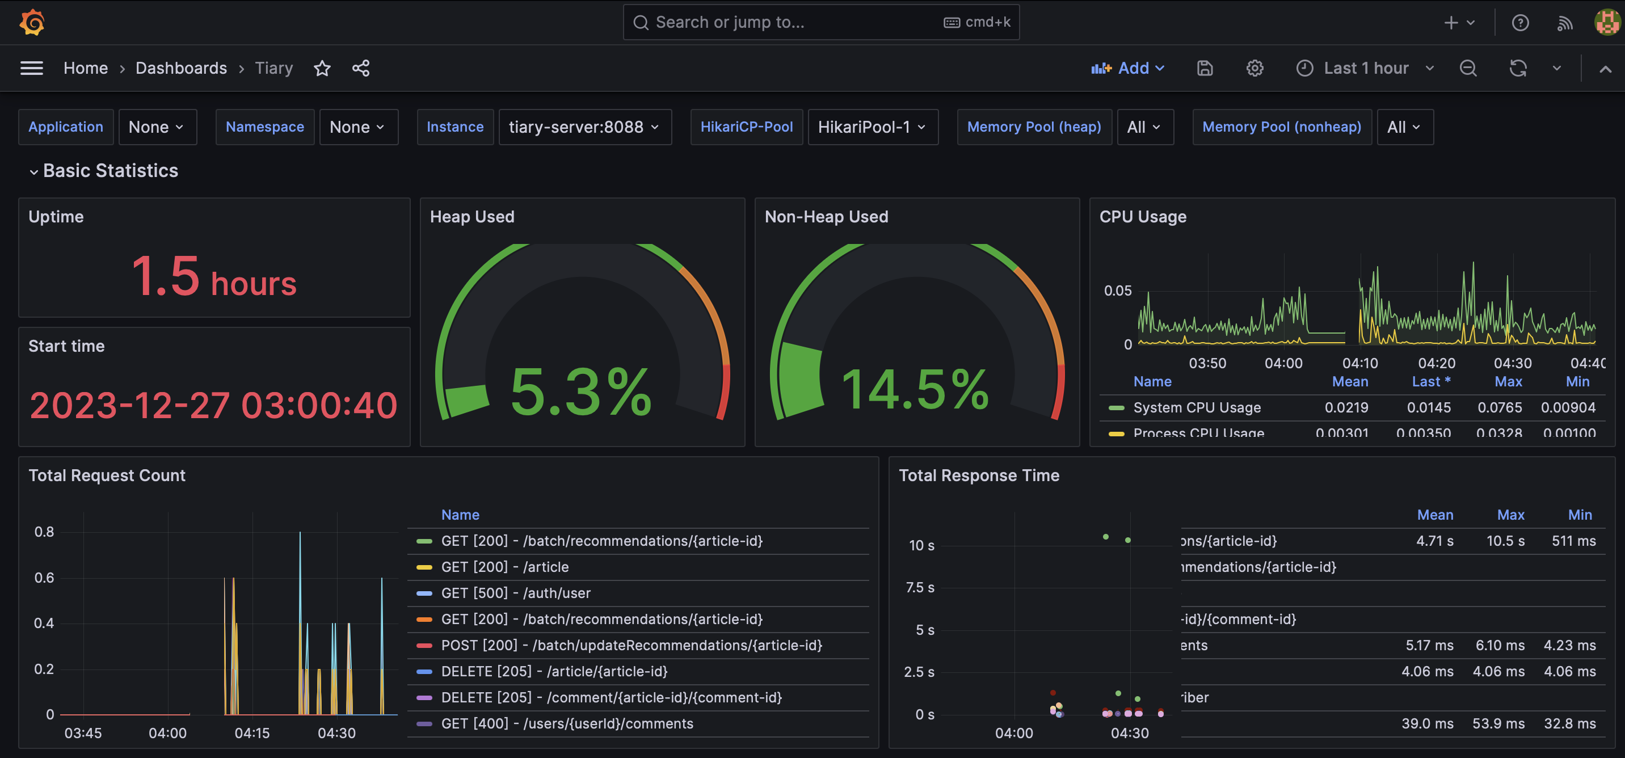Sort response time legend by Min
This screenshot has width=1625, height=758.
click(1580, 515)
